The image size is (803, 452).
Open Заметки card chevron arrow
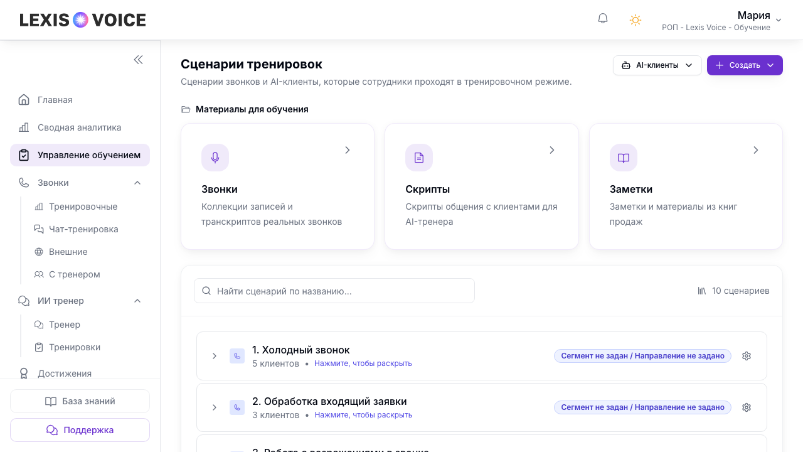coord(755,150)
